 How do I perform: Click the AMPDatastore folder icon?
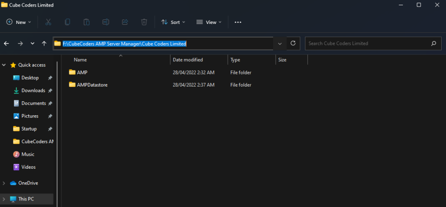point(72,85)
